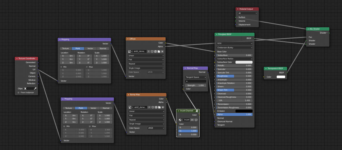Image resolution: width=342 pixels, height=150 pixels.
Task: Open Tangent Space dropdown in Normal Map node
Action: tap(196, 77)
